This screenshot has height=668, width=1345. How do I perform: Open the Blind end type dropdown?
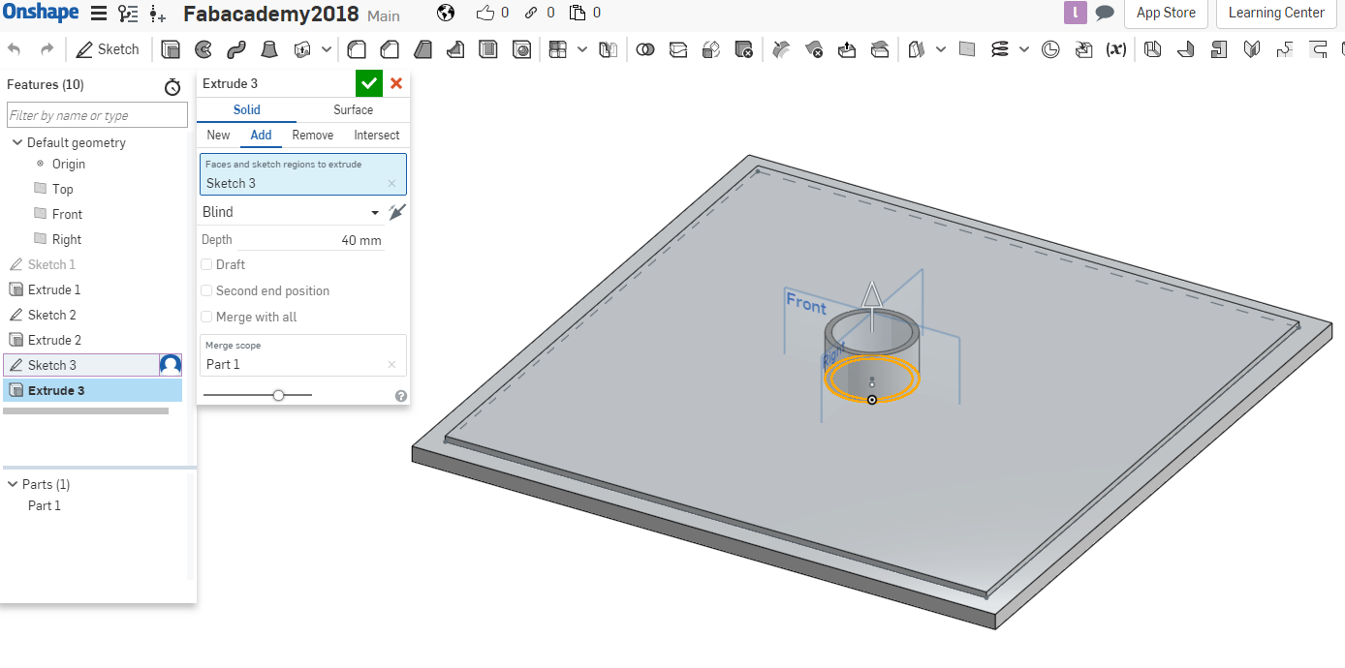point(291,212)
